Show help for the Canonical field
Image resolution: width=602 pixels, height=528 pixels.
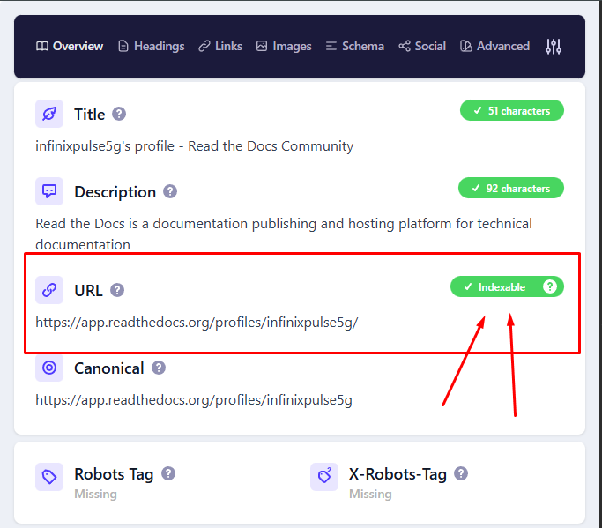159,368
